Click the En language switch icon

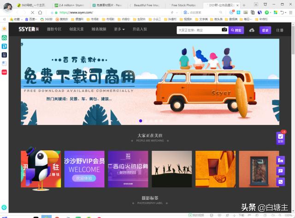(x=281, y=160)
